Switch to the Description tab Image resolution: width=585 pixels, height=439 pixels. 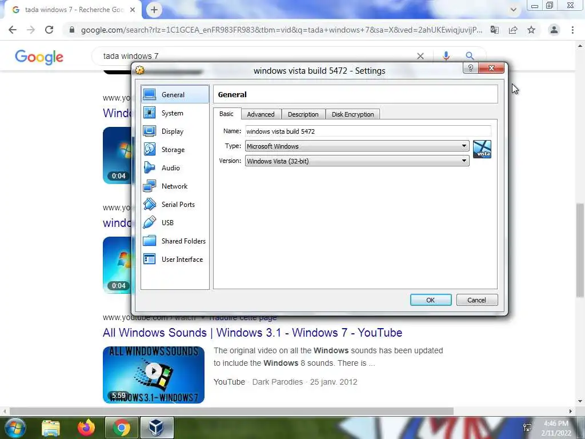303,114
